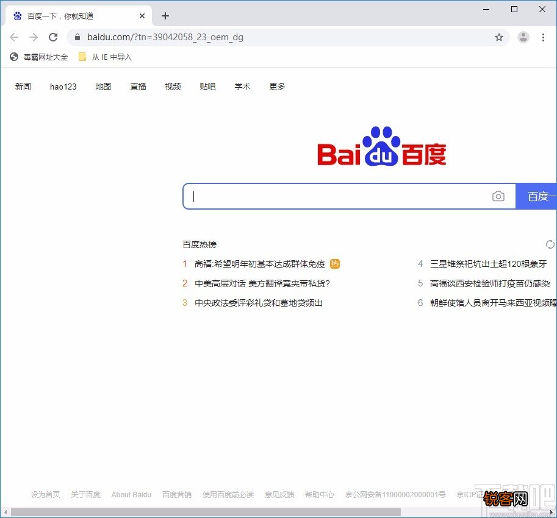This screenshot has width=557, height=518.
Task: Expand the 更多 navigation menu
Action: pos(278,87)
